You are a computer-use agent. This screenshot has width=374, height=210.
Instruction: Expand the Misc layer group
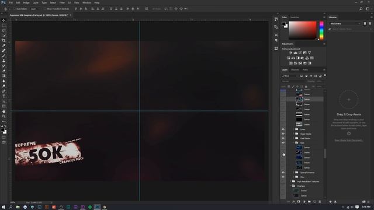point(293,177)
